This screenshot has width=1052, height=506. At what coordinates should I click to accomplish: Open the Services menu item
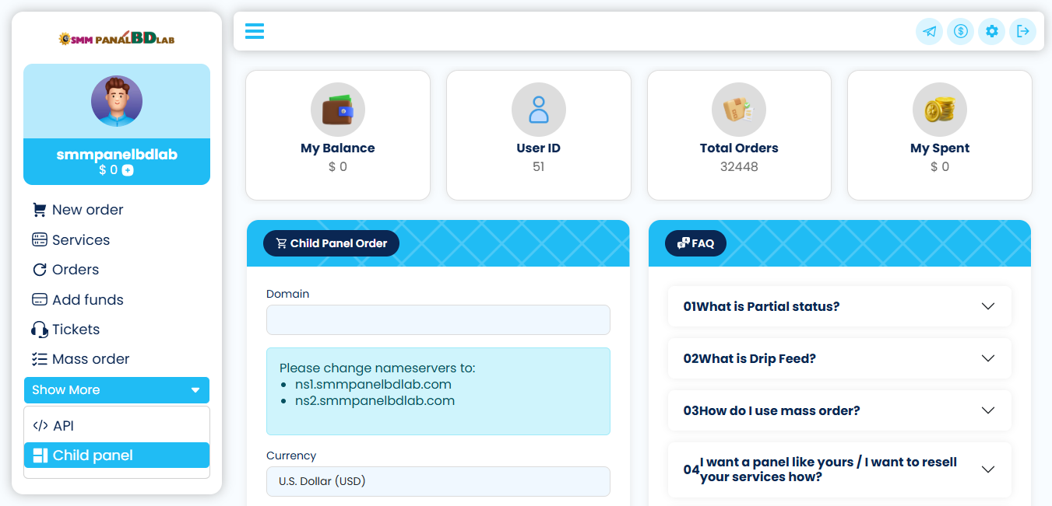click(x=80, y=240)
